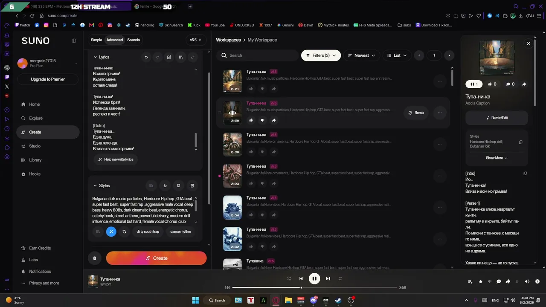Viewport: 546px width, 307px height.
Task: Clear styles with the Styles trash icon
Action: click(x=192, y=185)
